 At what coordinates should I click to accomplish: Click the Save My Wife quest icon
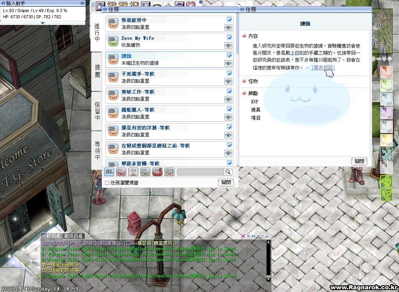[113, 41]
